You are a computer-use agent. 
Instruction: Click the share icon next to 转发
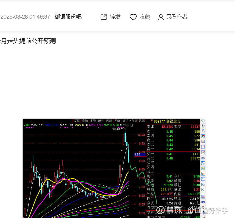point(103,17)
